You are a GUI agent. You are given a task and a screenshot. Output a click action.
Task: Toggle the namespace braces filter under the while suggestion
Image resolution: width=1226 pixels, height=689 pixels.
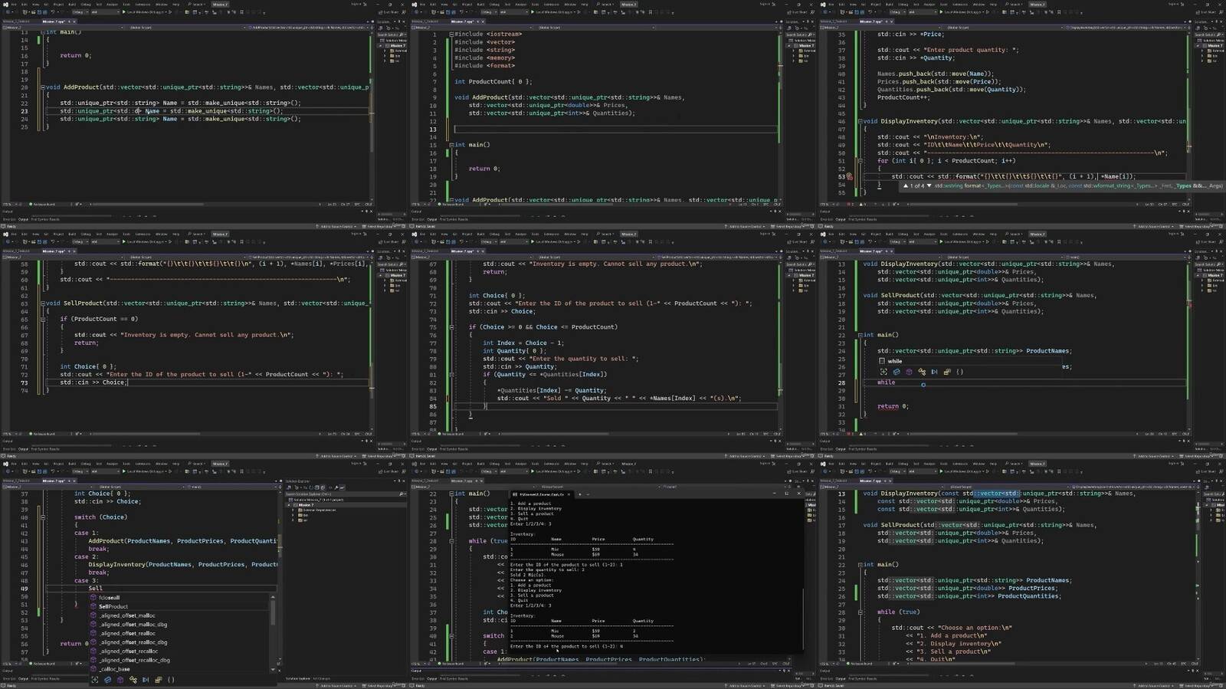959,372
